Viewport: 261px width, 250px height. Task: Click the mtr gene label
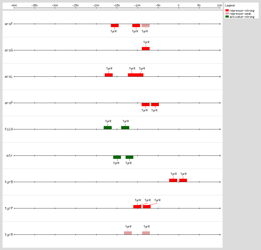(10, 156)
